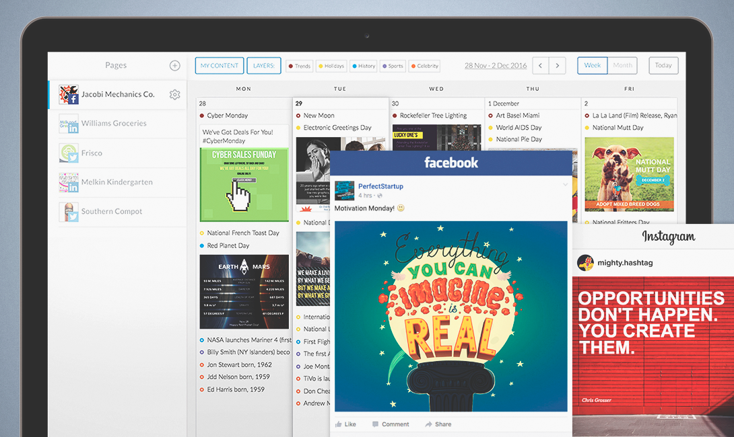This screenshot has width=734, height=437.
Task: Go to previous week arrow
Action: pyautogui.click(x=540, y=65)
